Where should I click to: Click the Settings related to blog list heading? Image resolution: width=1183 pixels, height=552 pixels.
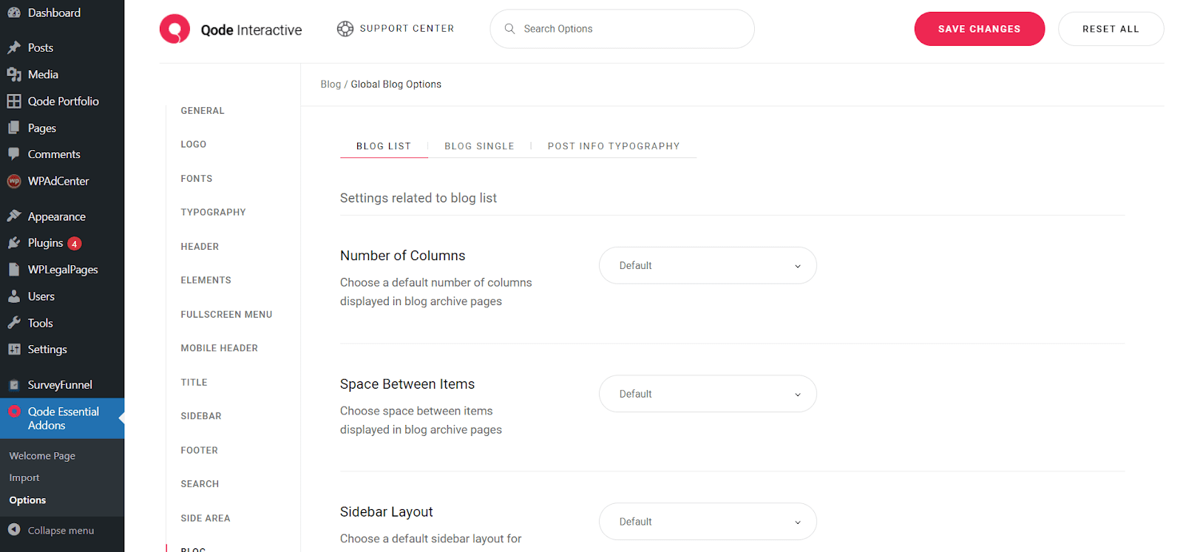pos(418,198)
